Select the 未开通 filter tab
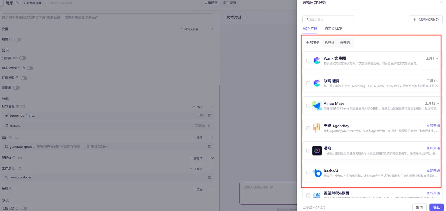 click(345, 43)
